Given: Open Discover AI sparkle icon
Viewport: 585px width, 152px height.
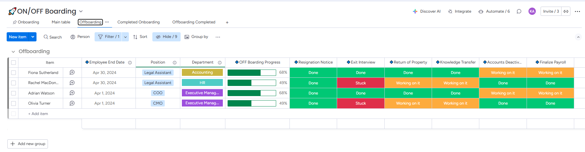Looking at the screenshot, I should click(x=415, y=11).
